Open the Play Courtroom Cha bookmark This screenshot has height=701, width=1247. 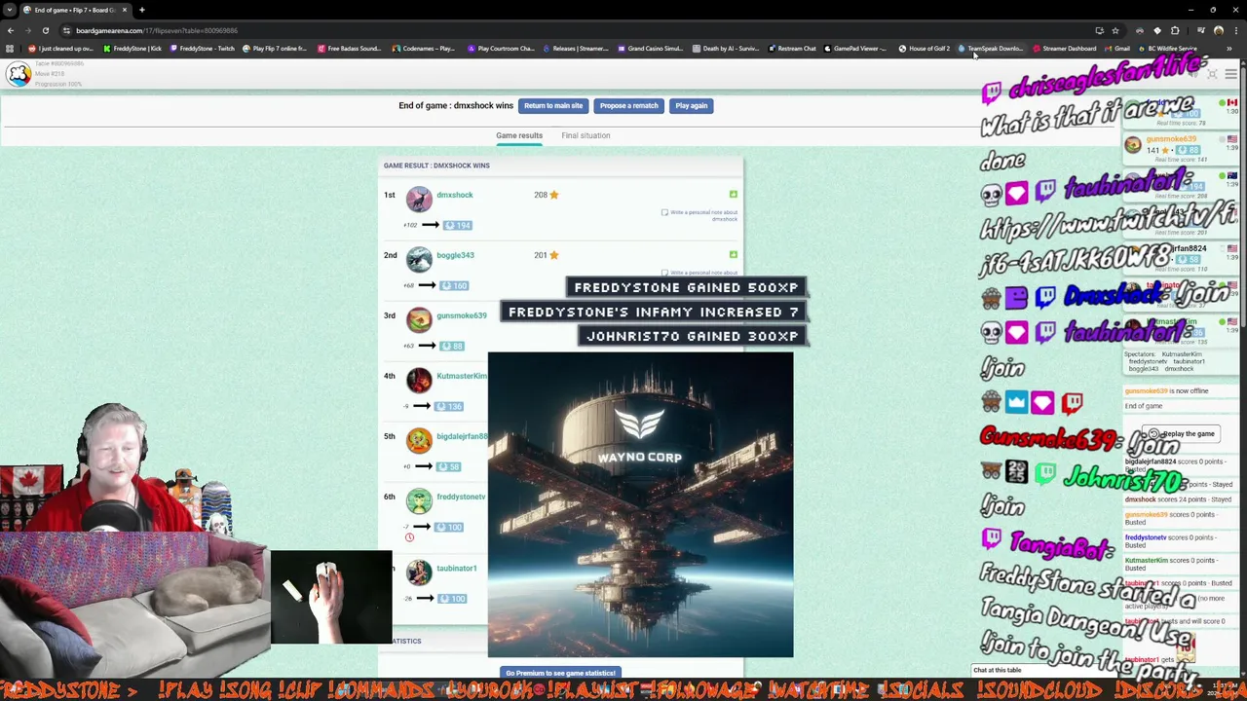coord(501,49)
